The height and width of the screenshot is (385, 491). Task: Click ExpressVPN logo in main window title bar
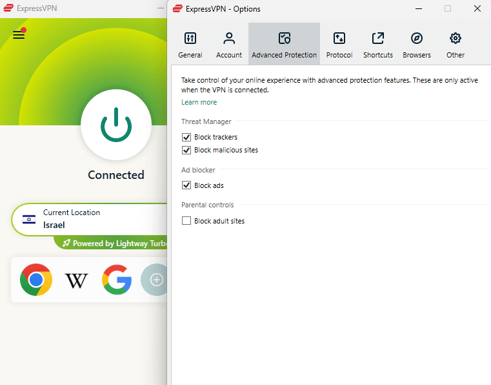8,8
